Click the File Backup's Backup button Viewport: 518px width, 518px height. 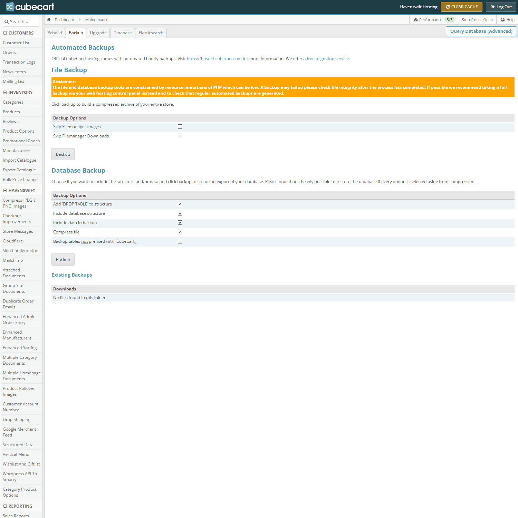[63, 154]
